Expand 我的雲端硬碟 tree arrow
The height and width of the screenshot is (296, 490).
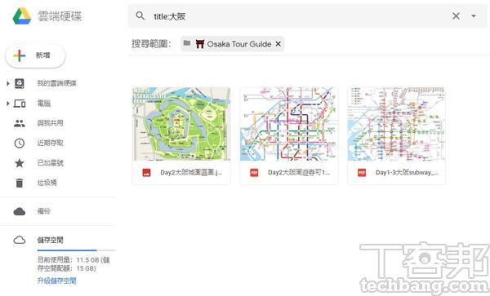pos(8,84)
